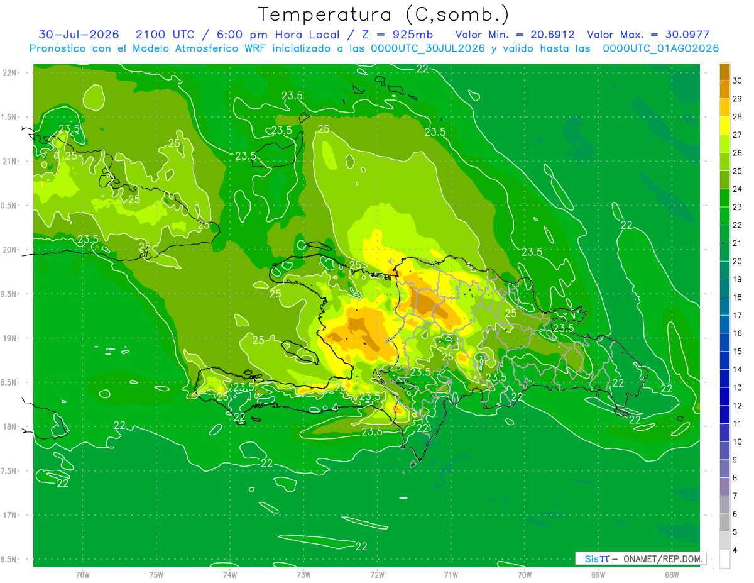Click the '2100 UTC' time text

coord(165,35)
